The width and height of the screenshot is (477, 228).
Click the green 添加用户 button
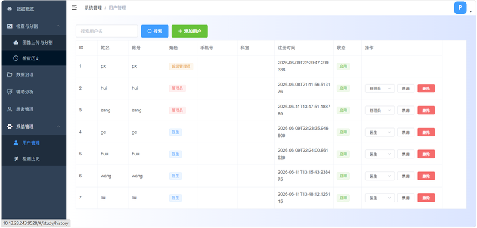[190, 31]
